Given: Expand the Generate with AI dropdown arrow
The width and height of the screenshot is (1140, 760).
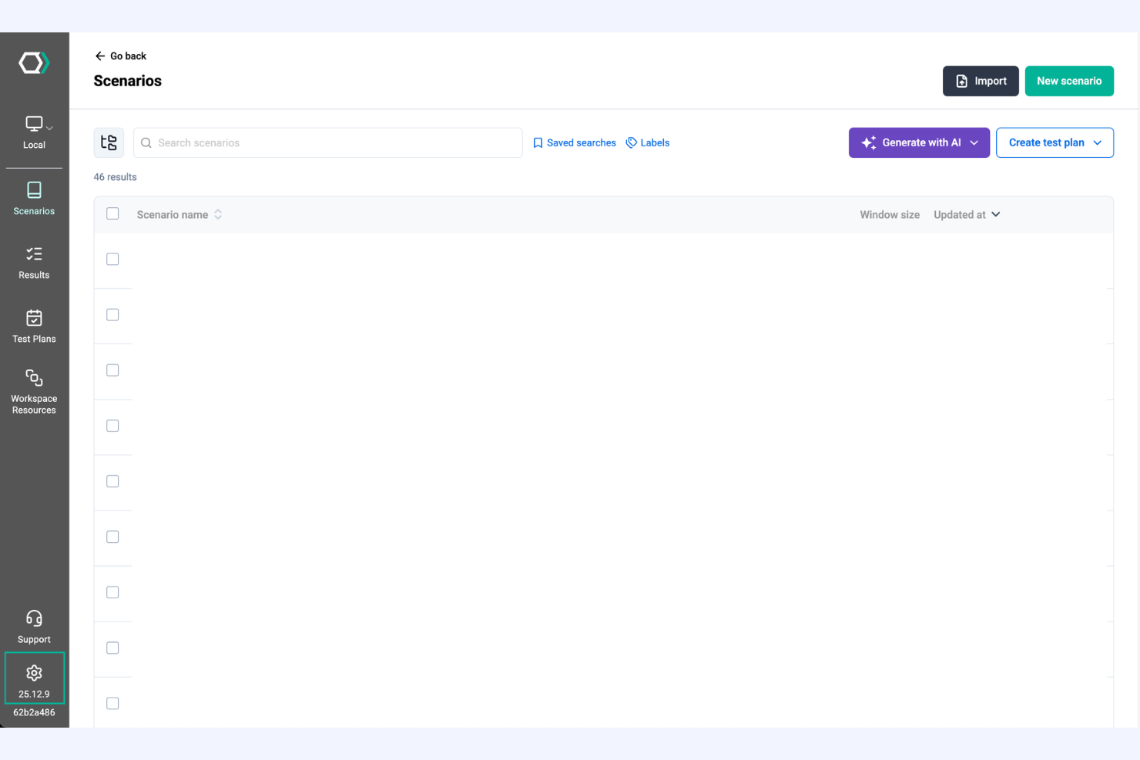Looking at the screenshot, I should click(974, 142).
